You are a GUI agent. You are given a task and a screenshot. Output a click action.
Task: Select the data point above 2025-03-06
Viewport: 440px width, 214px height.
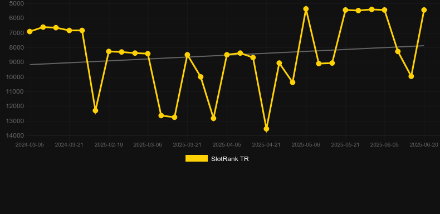pos(148,53)
